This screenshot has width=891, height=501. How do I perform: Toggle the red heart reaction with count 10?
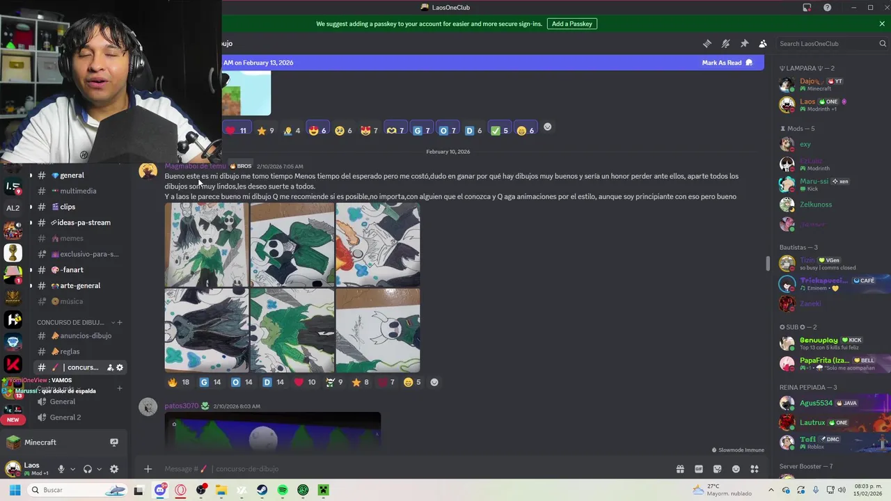click(x=304, y=382)
